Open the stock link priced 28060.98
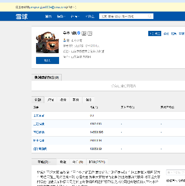The height and width of the screenshot is (186, 185). [x=39, y=141]
